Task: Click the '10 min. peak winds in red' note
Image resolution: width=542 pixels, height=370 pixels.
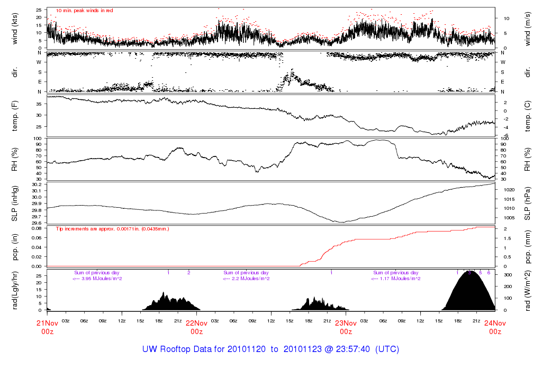Action: point(84,11)
